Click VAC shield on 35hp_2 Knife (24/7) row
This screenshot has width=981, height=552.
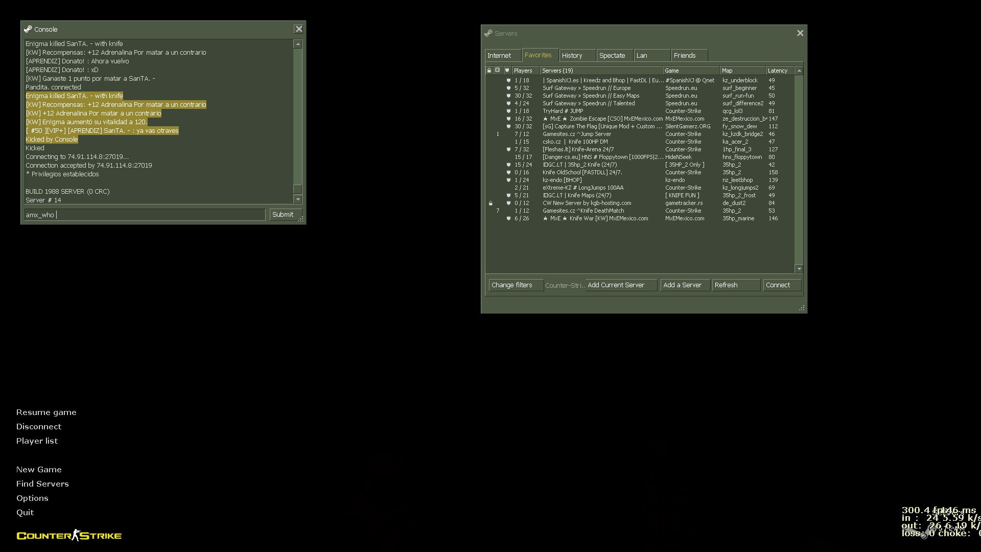tap(508, 165)
